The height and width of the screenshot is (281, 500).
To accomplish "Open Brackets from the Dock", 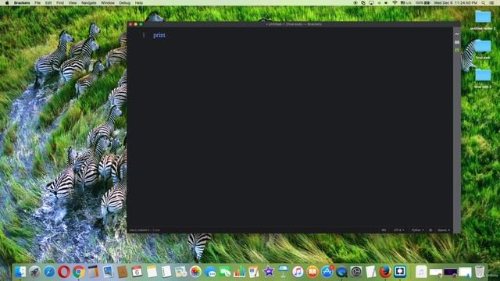I will click(400, 272).
